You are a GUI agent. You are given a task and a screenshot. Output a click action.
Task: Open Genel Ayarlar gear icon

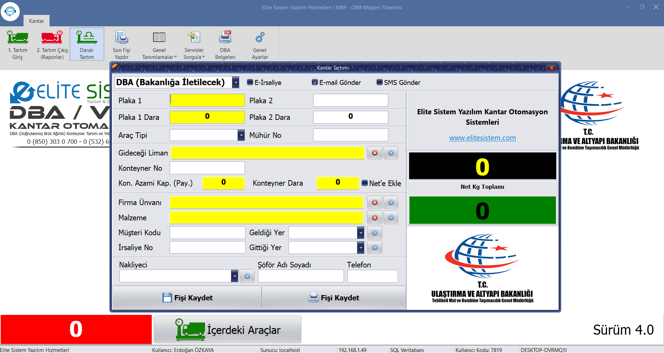click(260, 37)
